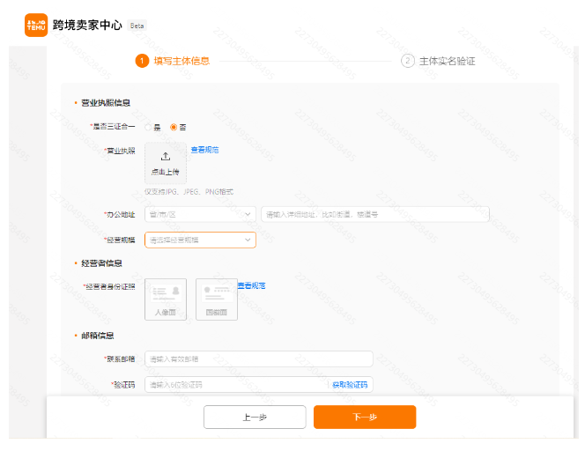Click step 1 circle icon
This screenshot has height=451, width=585.
pyautogui.click(x=142, y=61)
